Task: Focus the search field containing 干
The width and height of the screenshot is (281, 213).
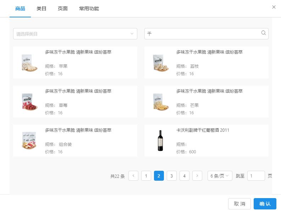Action: click(203, 34)
